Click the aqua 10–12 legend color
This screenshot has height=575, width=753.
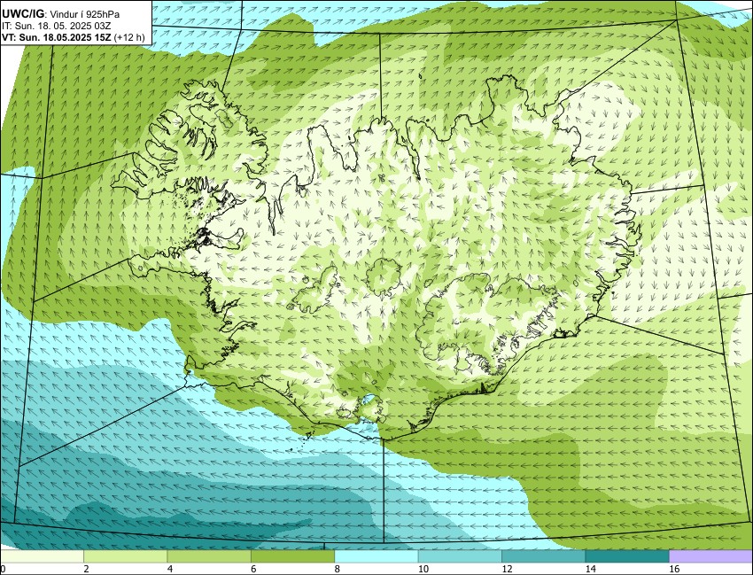click(460, 556)
